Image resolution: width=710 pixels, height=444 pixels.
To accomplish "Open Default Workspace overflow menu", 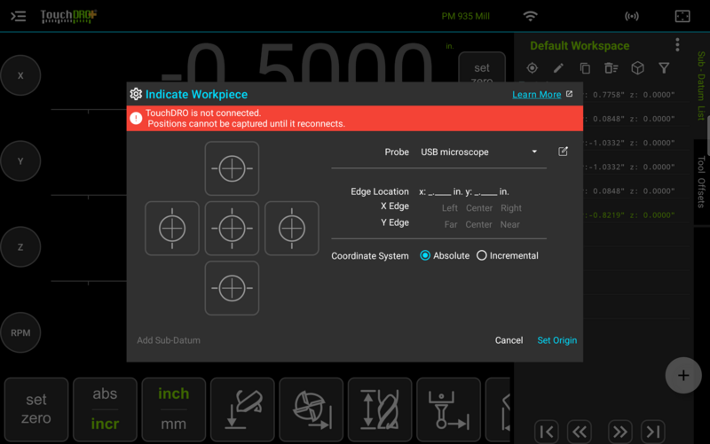I will coord(677,45).
